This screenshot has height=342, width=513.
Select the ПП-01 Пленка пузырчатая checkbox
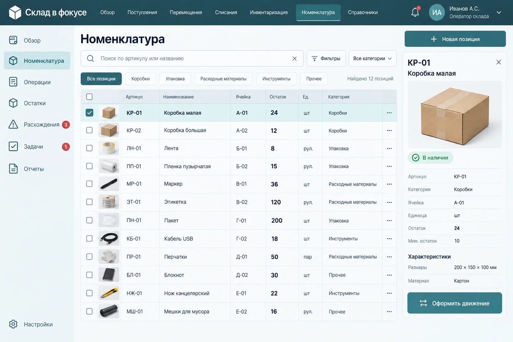click(x=89, y=166)
